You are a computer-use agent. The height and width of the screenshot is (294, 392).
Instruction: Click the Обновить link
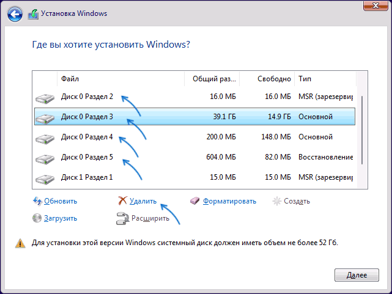pyautogui.click(x=61, y=201)
